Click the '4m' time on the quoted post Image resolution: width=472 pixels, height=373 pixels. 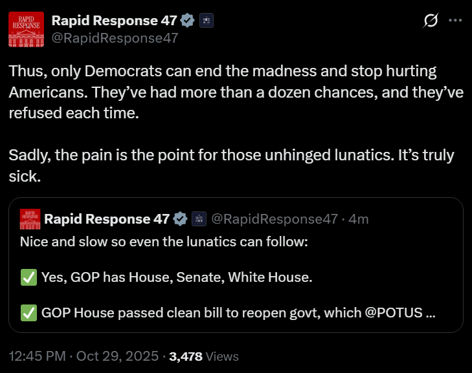(359, 219)
